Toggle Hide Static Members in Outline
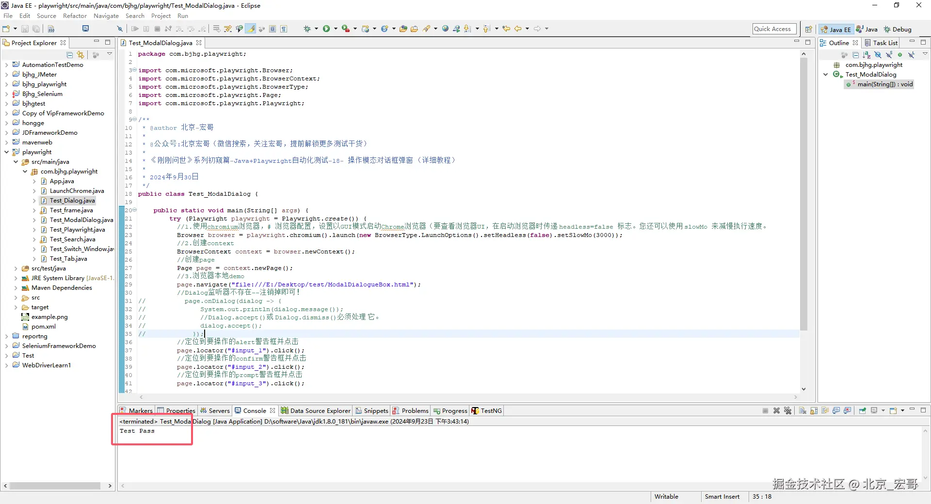This screenshot has width=931, height=504. pos(889,55)
